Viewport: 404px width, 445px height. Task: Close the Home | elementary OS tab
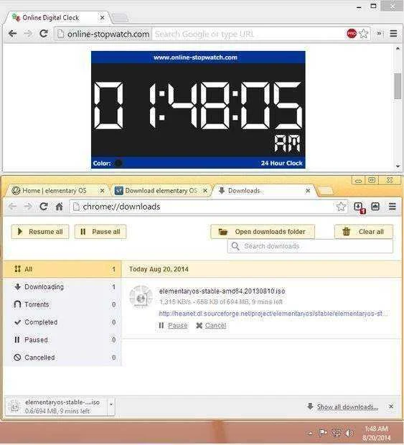coord(102,191)
